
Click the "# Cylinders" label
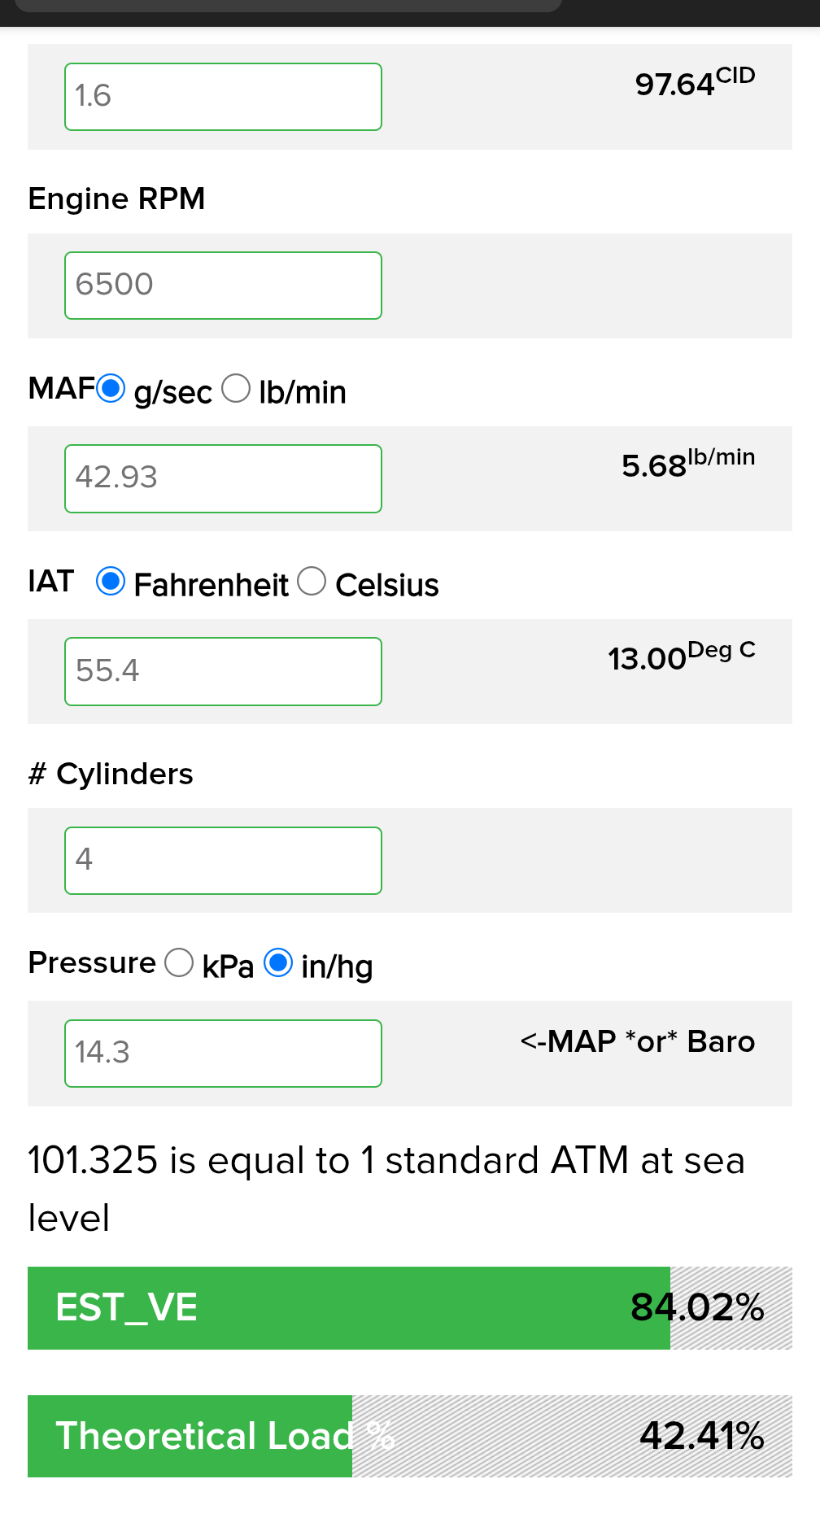point(111,774)
